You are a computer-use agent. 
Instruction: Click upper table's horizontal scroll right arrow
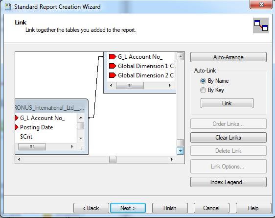(x=170, y=85)
